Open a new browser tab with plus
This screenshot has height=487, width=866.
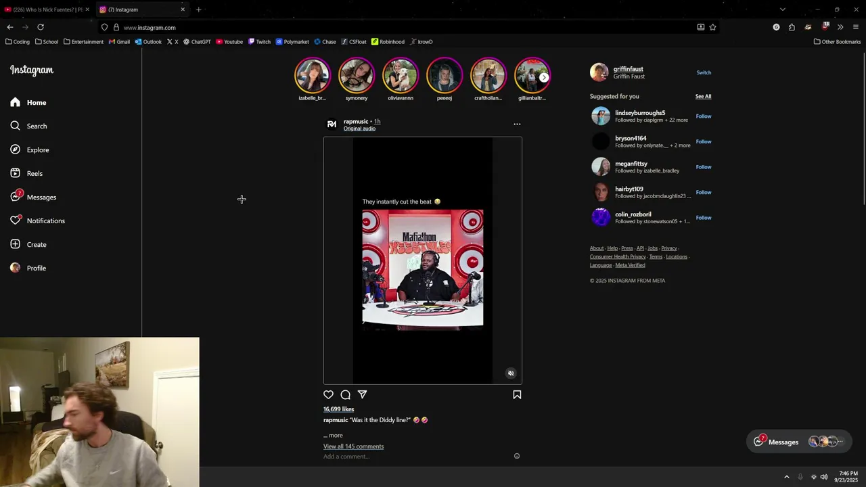pos(198,9)
